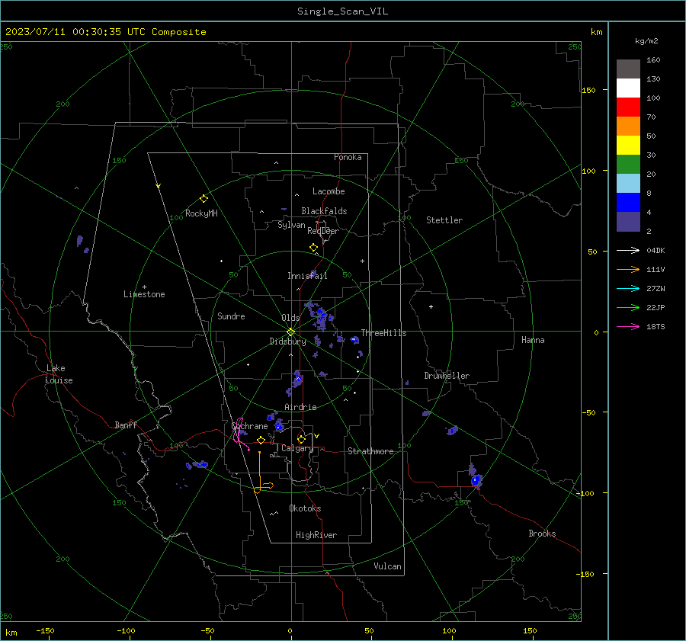This screenshot has height=641, width=686.
Task: Click the Airdrie city label
Action: (x=300, y=407)
